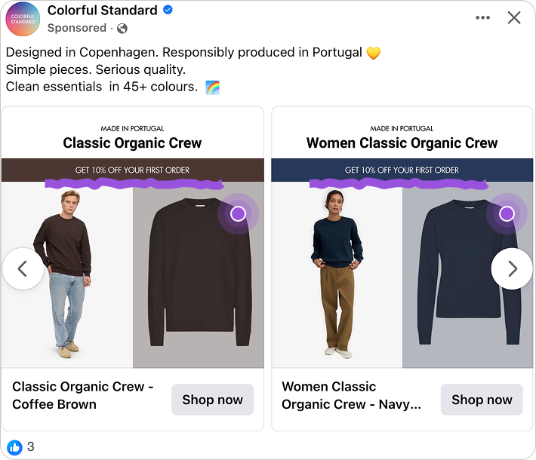This screenshot has height=460, width=536.
Task: Shop now for Coffee Brown crew
Action: 212,400
